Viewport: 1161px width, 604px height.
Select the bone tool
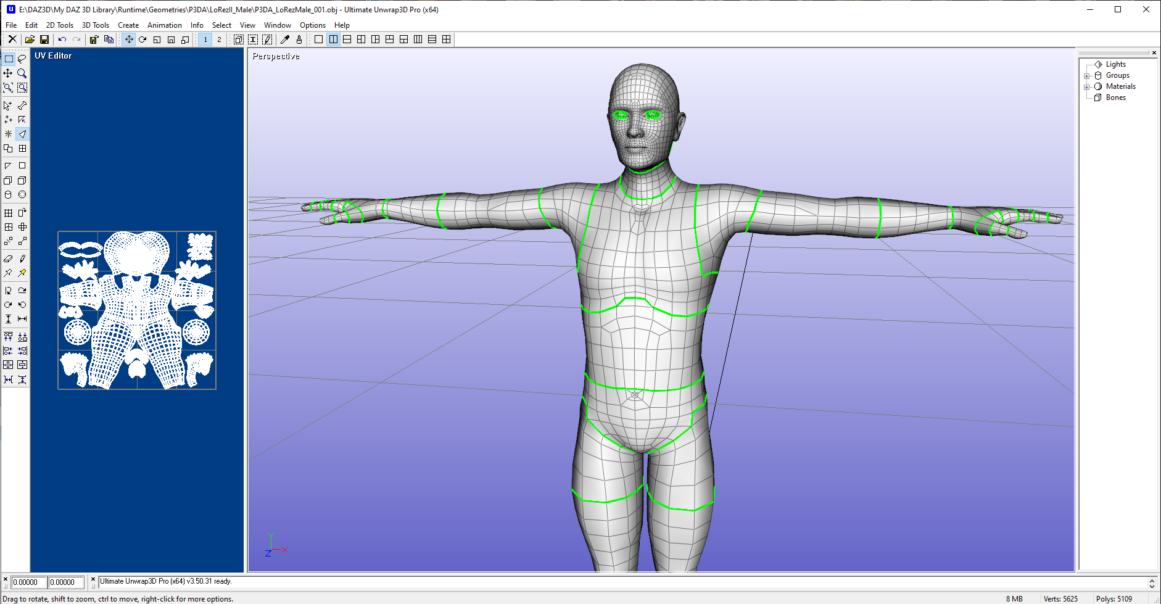(x=22, y=105)
